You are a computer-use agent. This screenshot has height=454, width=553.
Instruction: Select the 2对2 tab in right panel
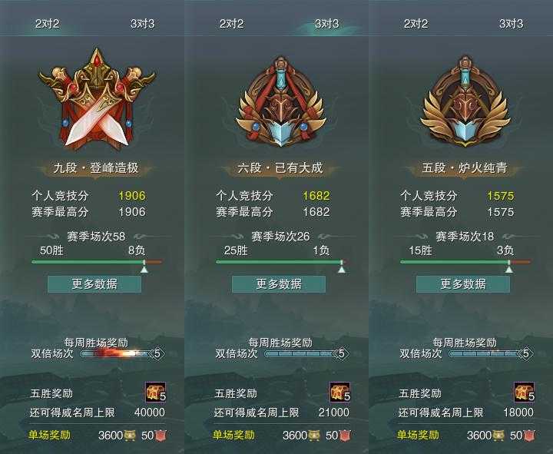point(416,24)
